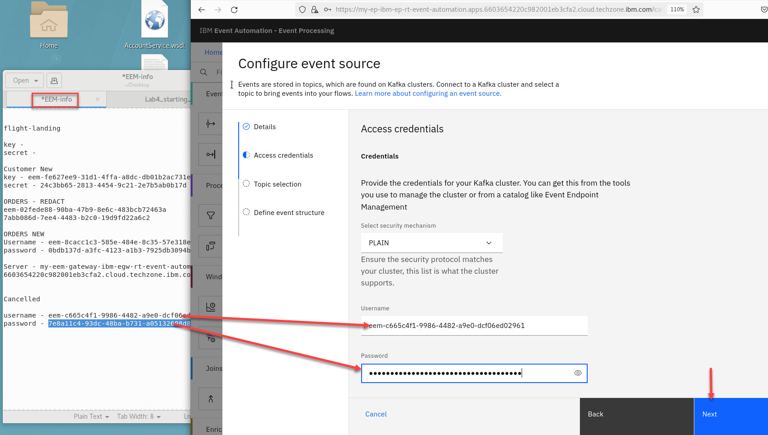Reload the page with the browser refresh icon
Image resolution: width=768 pixels, height=435 pixels.
coord(234,9)
